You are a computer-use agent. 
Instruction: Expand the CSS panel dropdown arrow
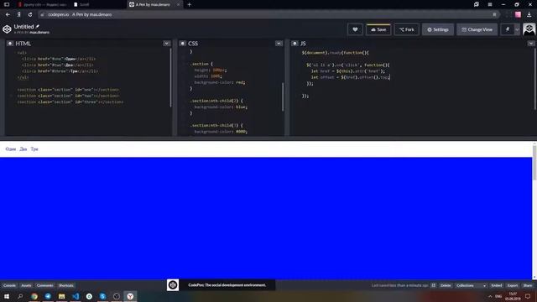click(279, 44)
